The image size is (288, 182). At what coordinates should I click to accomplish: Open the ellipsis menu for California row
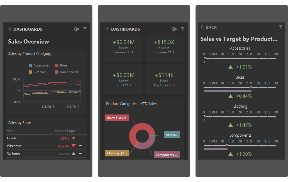80,154
